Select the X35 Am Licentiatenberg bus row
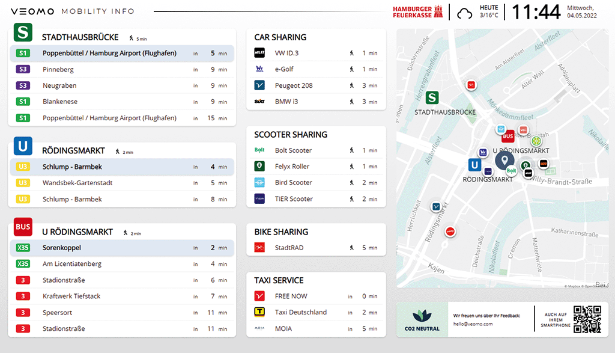The height and width of the screenshot is (353, 615). 122,264
